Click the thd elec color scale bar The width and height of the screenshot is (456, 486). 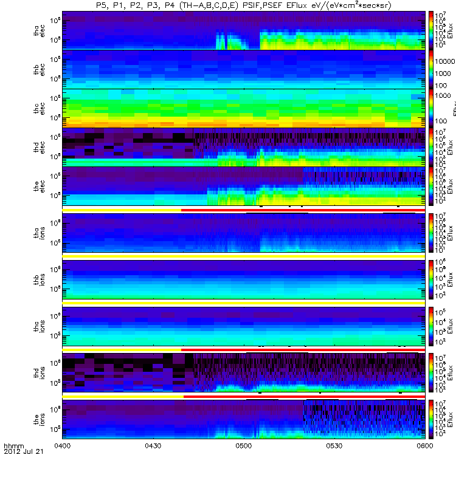[x=431, y=148]
